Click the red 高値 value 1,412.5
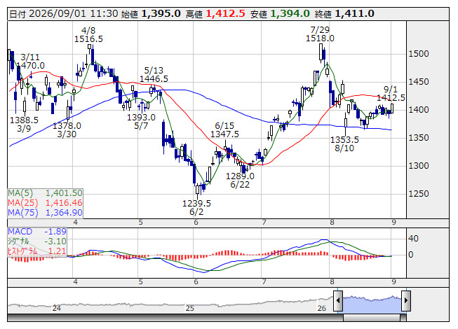This screenshot has height=329, width=458. point(226,14)
